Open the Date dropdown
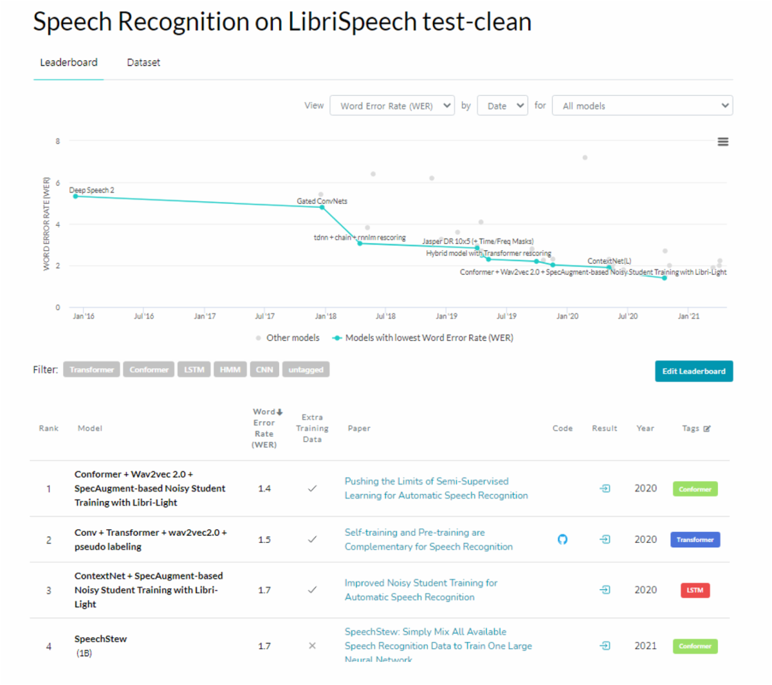This screenshot has width=772, height=685. point(502,105)
